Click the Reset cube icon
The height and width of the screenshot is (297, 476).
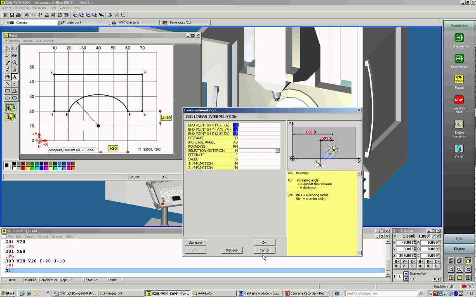tap(459, 149)
